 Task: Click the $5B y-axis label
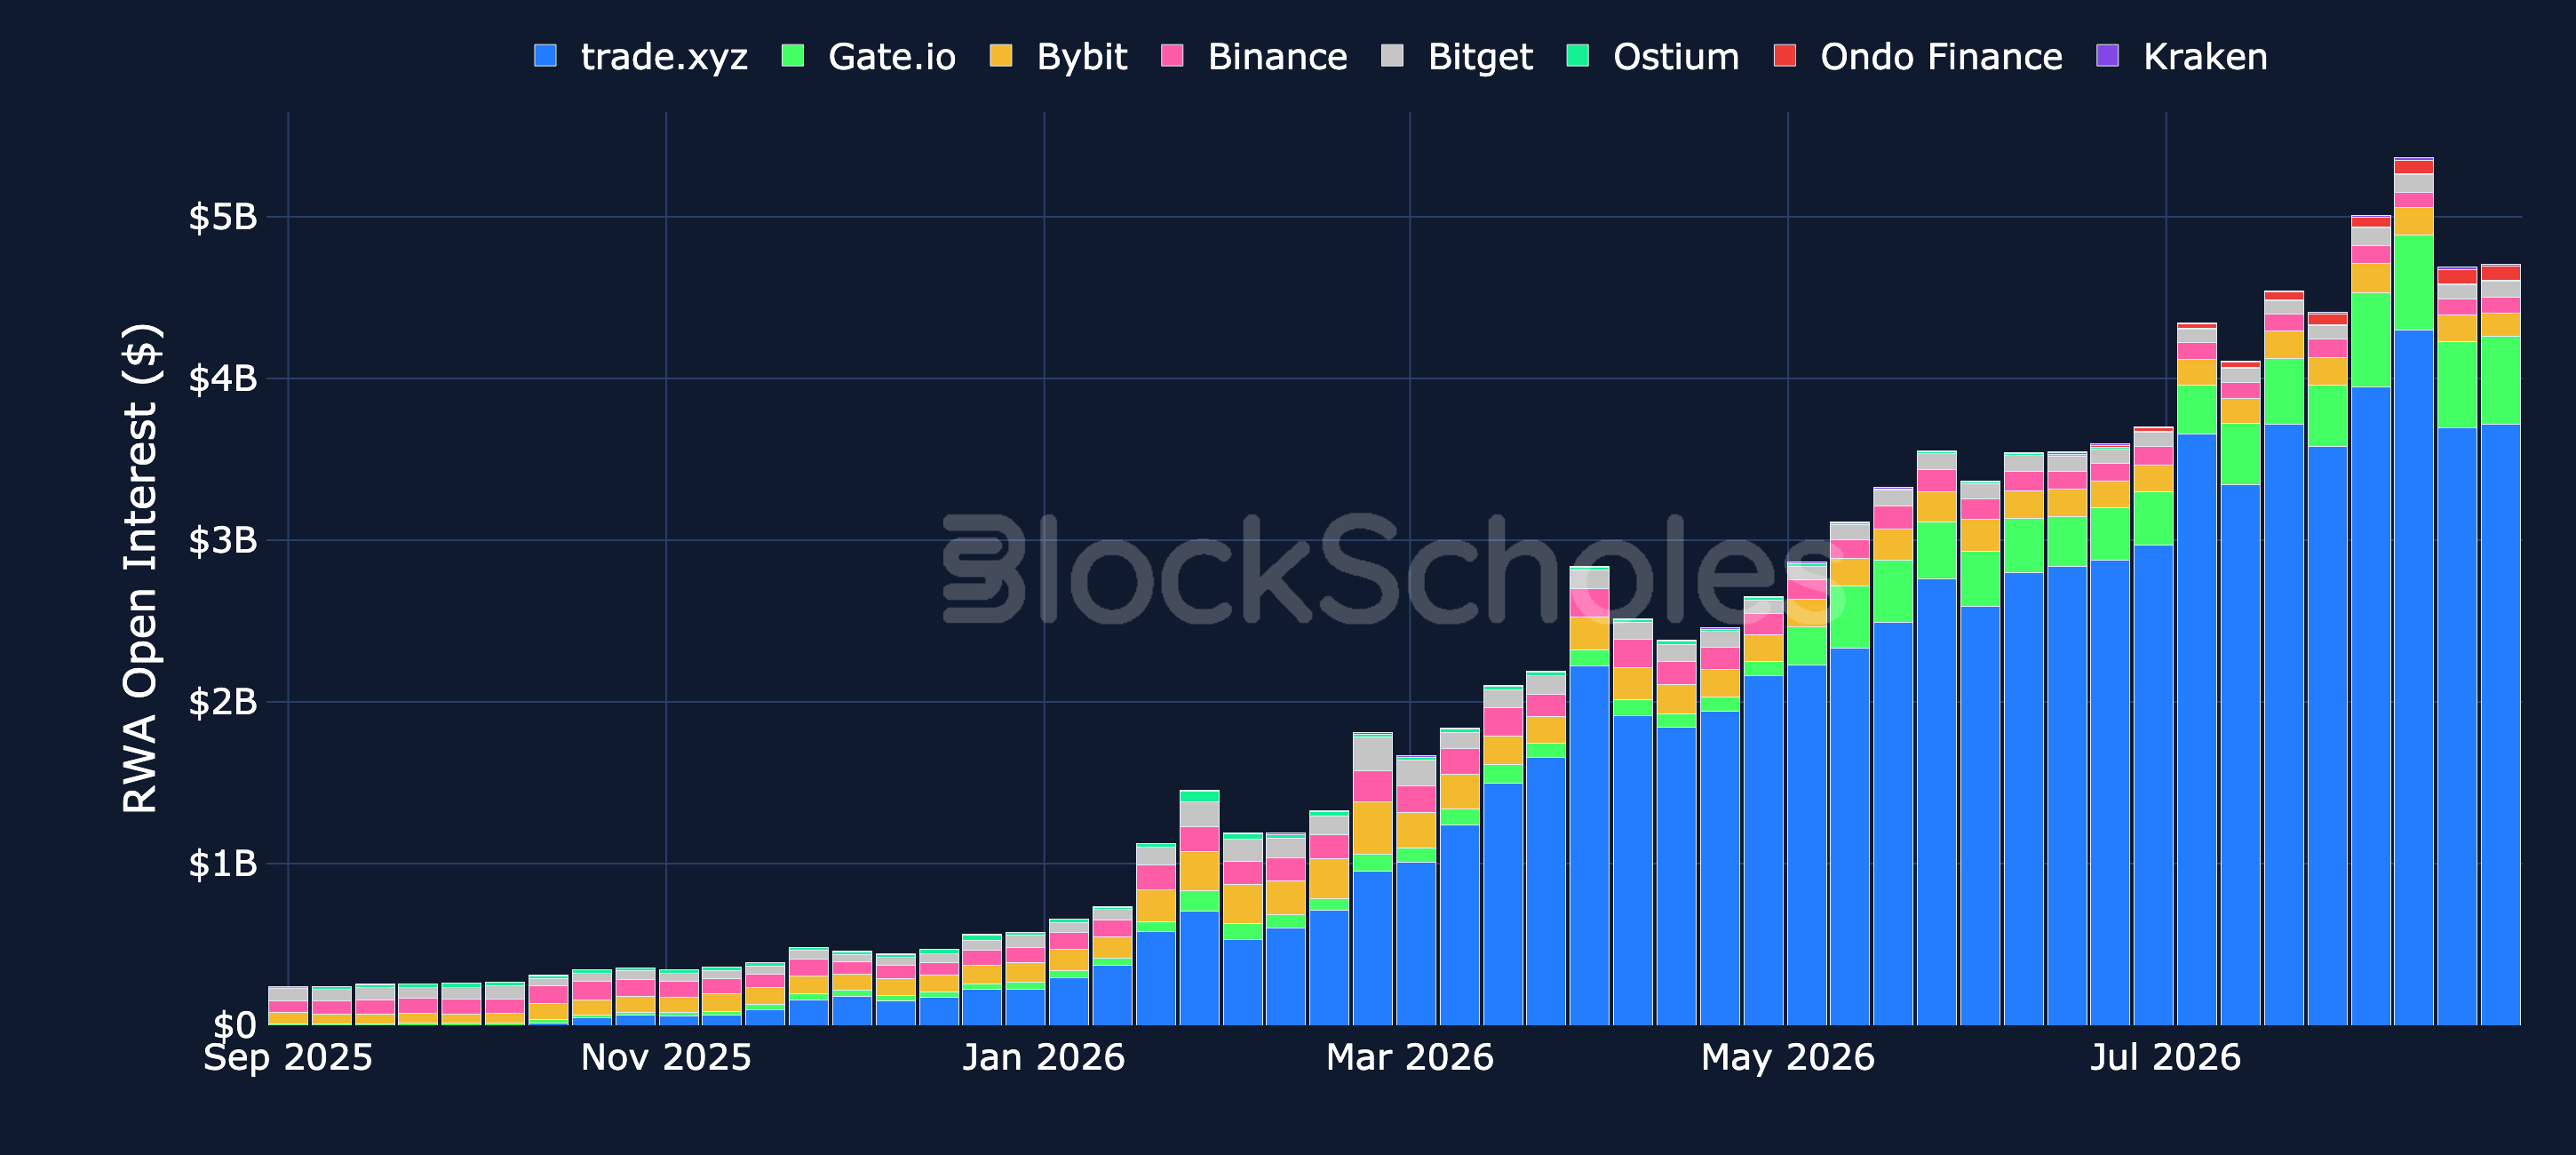tap(223, 216)
